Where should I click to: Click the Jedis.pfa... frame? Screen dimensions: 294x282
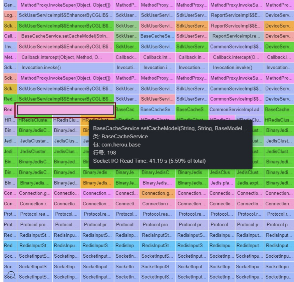tap(222, 183)
